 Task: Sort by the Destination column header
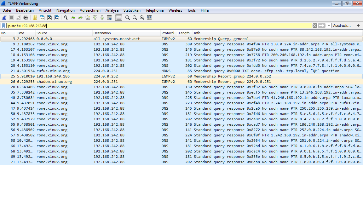[x=126, y=33]
